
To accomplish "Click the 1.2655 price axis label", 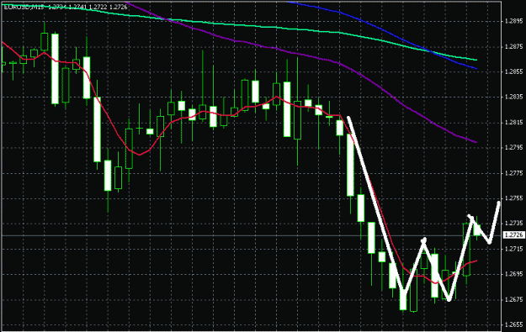I will 513,324.
